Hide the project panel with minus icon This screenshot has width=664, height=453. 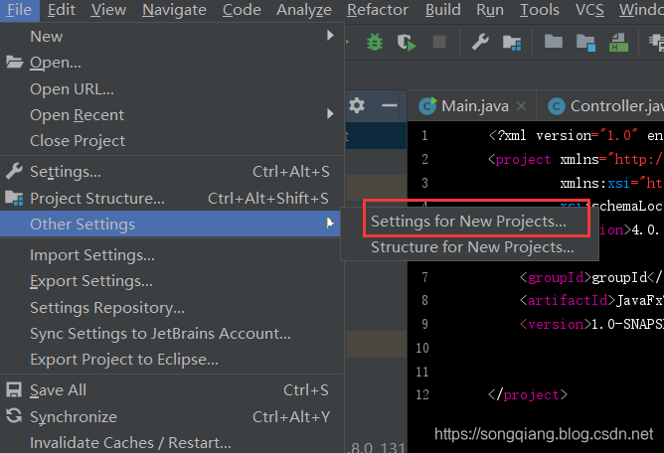(x=390, y=105)
